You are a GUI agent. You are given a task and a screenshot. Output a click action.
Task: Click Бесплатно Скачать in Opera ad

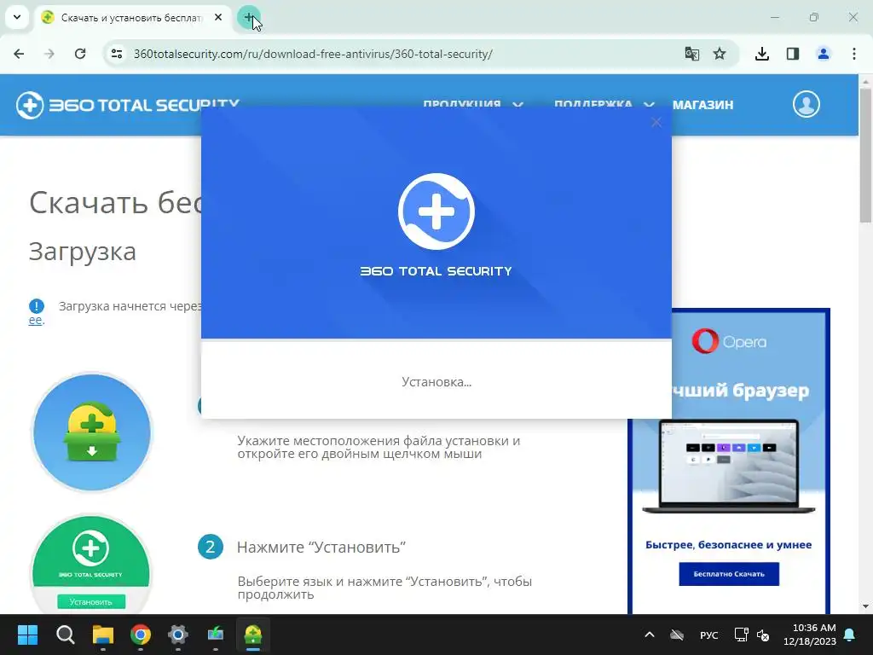coord(729,574)
